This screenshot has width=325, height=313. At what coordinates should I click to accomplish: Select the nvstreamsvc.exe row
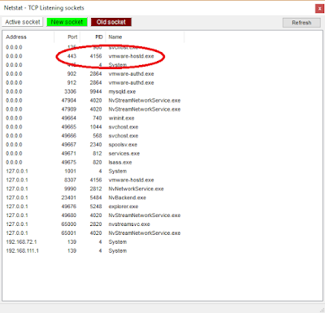click(93, 224)
